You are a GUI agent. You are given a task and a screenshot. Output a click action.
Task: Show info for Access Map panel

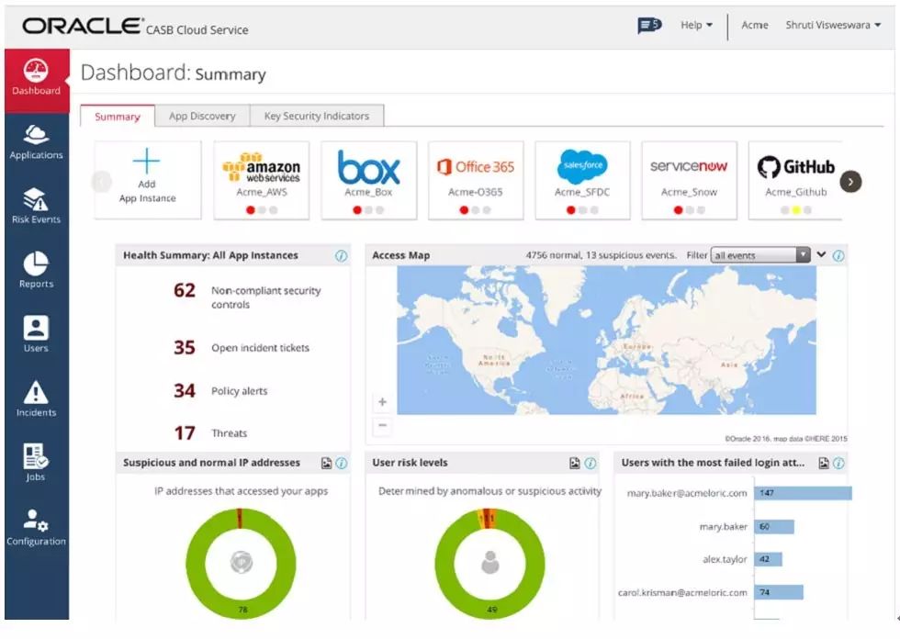coord(838,256)
